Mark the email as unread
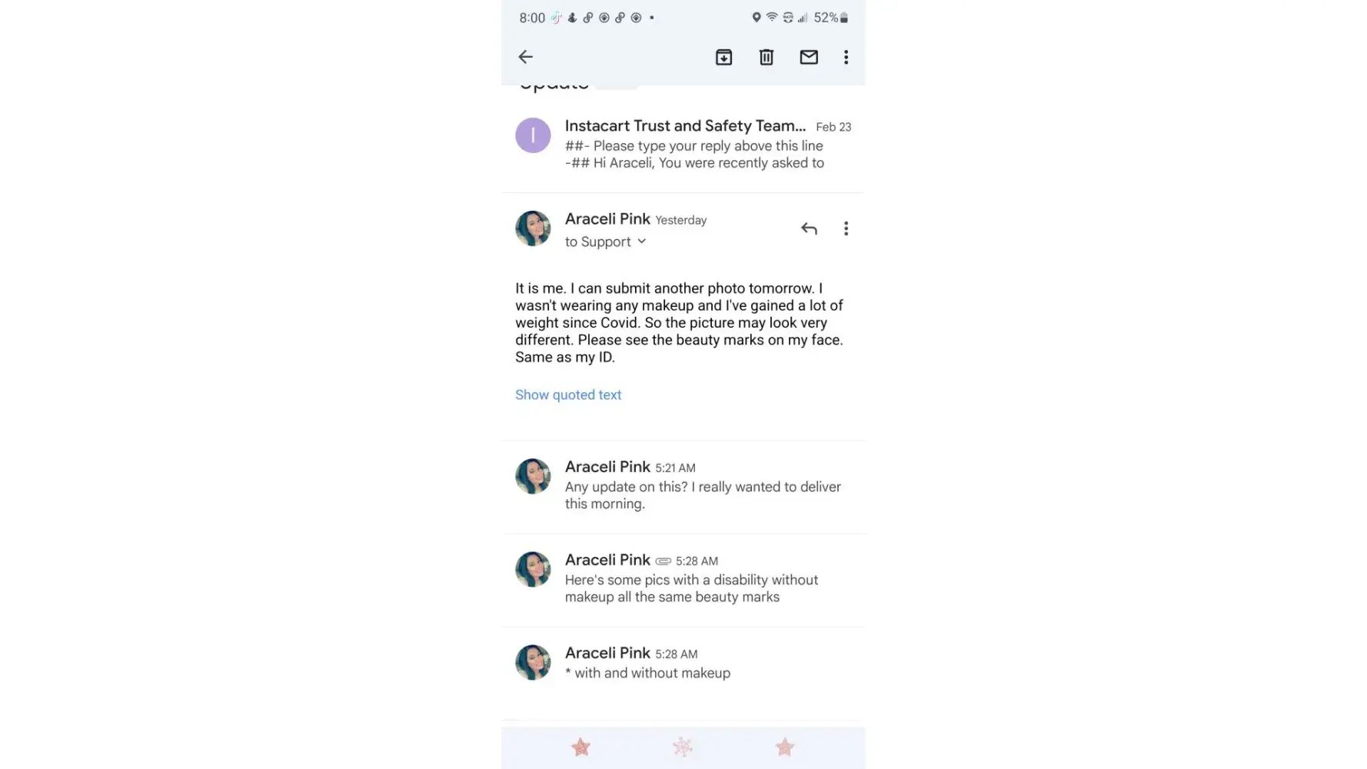1367x769 pixels. coord(809,57)
